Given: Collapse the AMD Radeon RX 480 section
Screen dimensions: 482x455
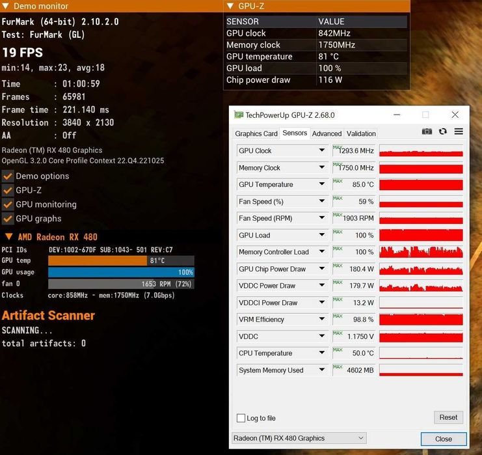Looking at the screenshot, I should (x=9, y=236).
